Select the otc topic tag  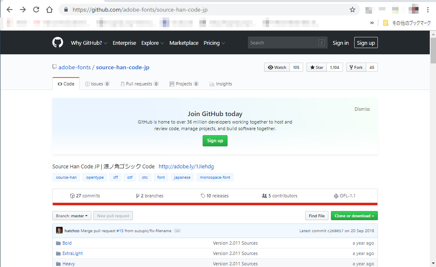tap(145, 177)
